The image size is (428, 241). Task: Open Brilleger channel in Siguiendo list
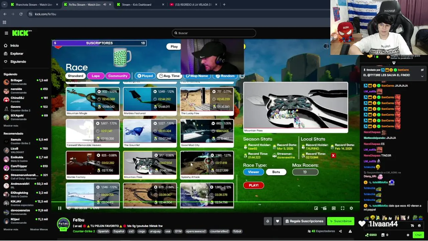pos(25,82)
